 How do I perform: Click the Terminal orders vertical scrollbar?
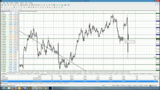(x=158, y=79)
